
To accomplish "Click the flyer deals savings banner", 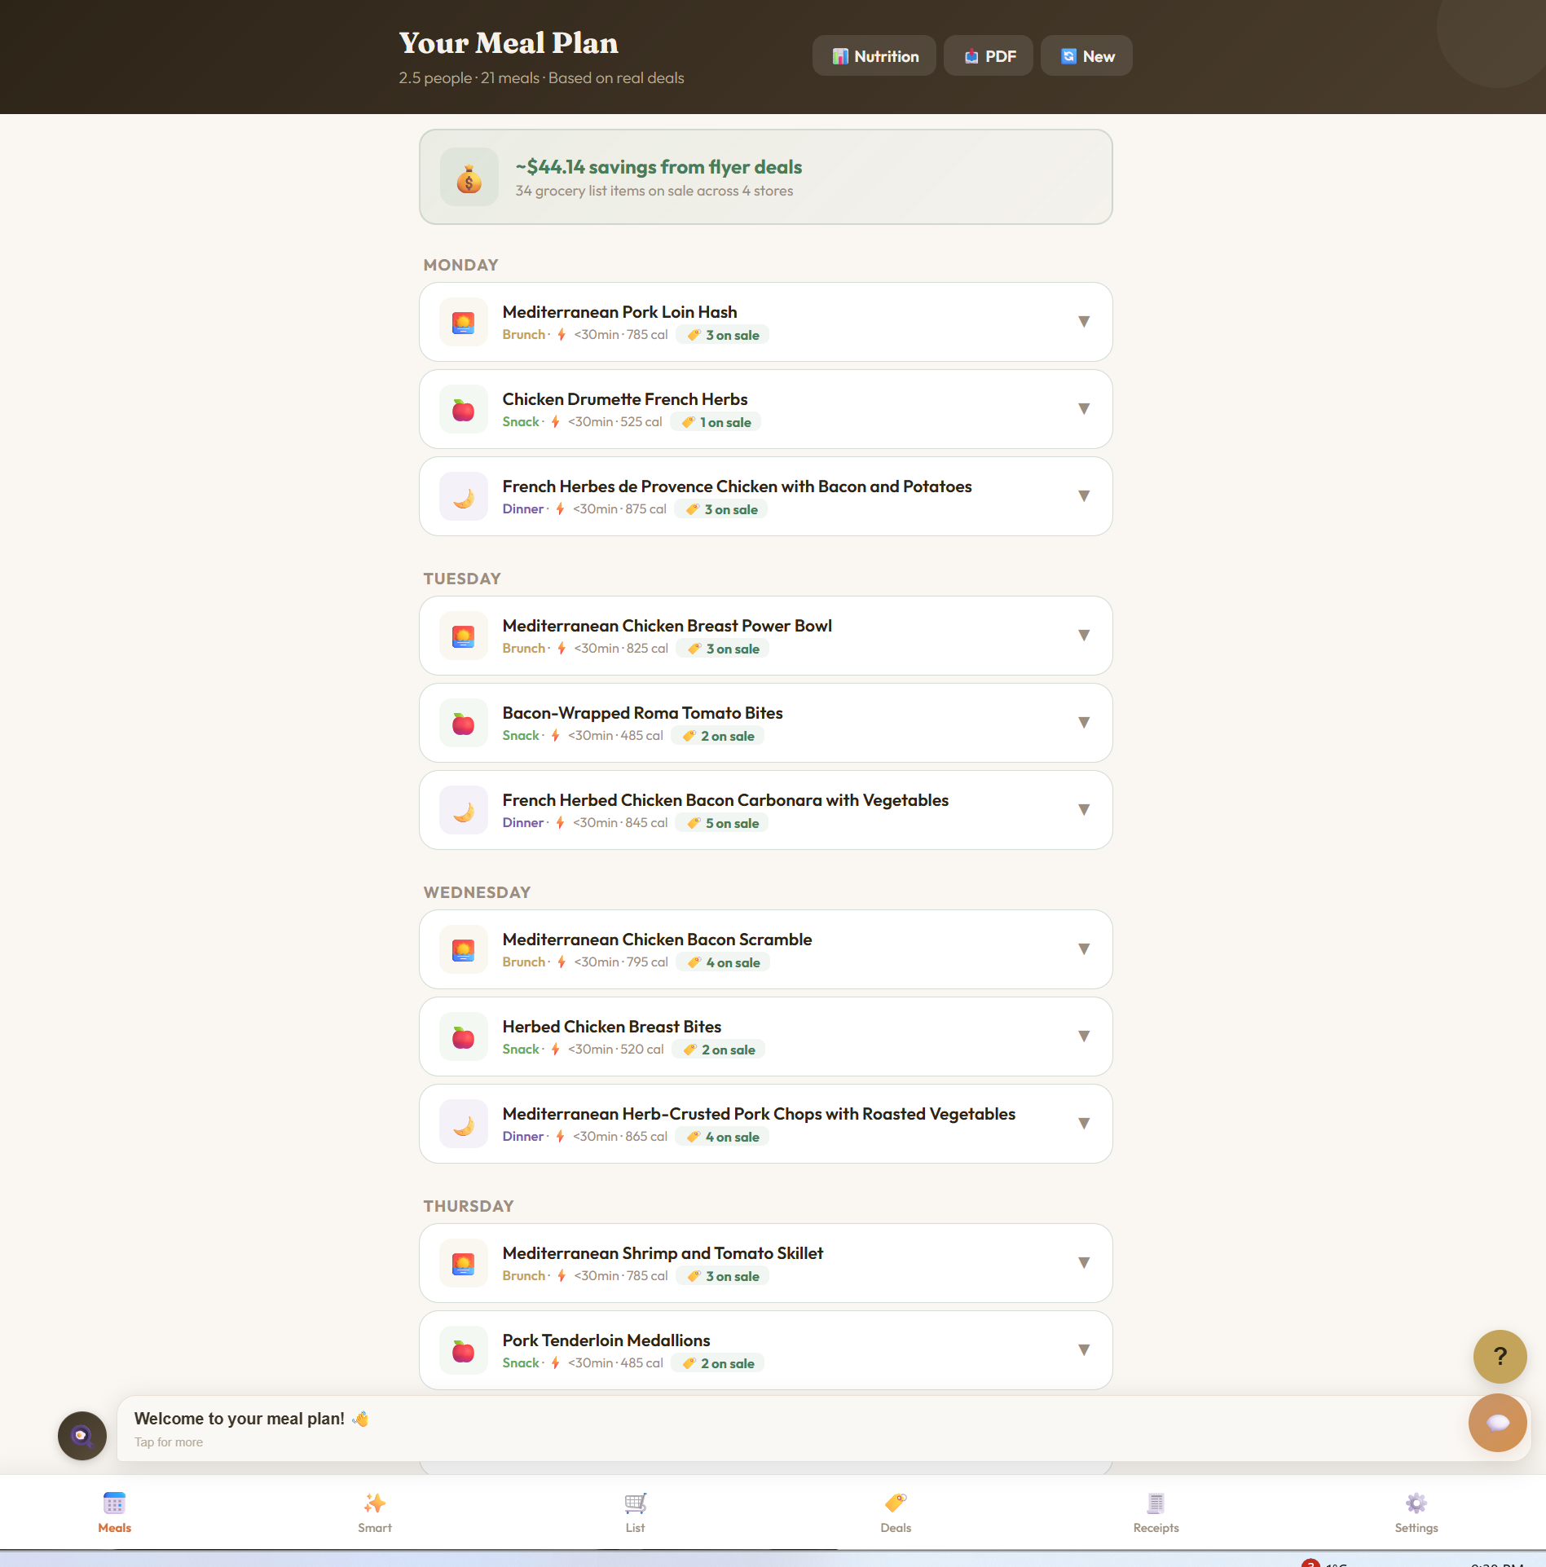I will [x=765, y=177].
